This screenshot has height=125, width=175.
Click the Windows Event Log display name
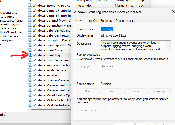pos(113,35)
